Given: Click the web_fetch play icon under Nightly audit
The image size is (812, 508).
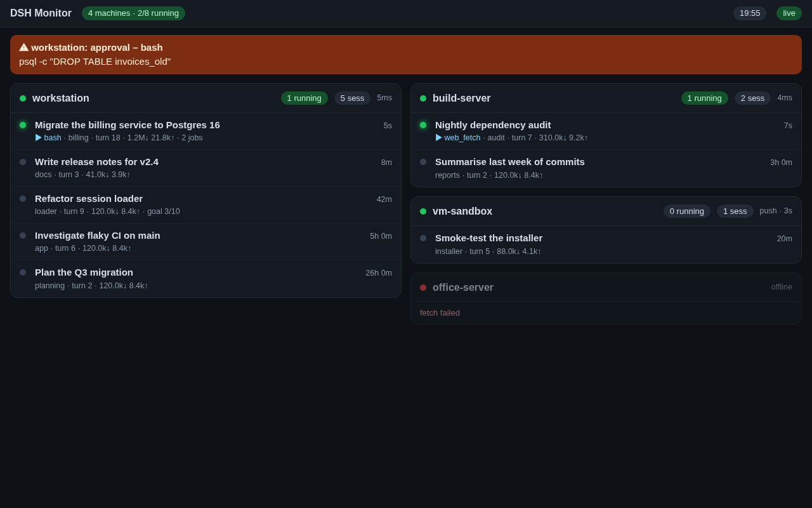Looking at the screenshot, I should [439, 138].
